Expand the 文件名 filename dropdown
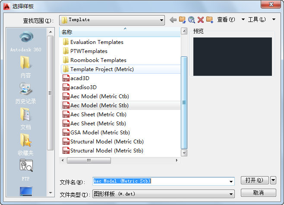Viewport: 284px width, 205px height. 231,181
